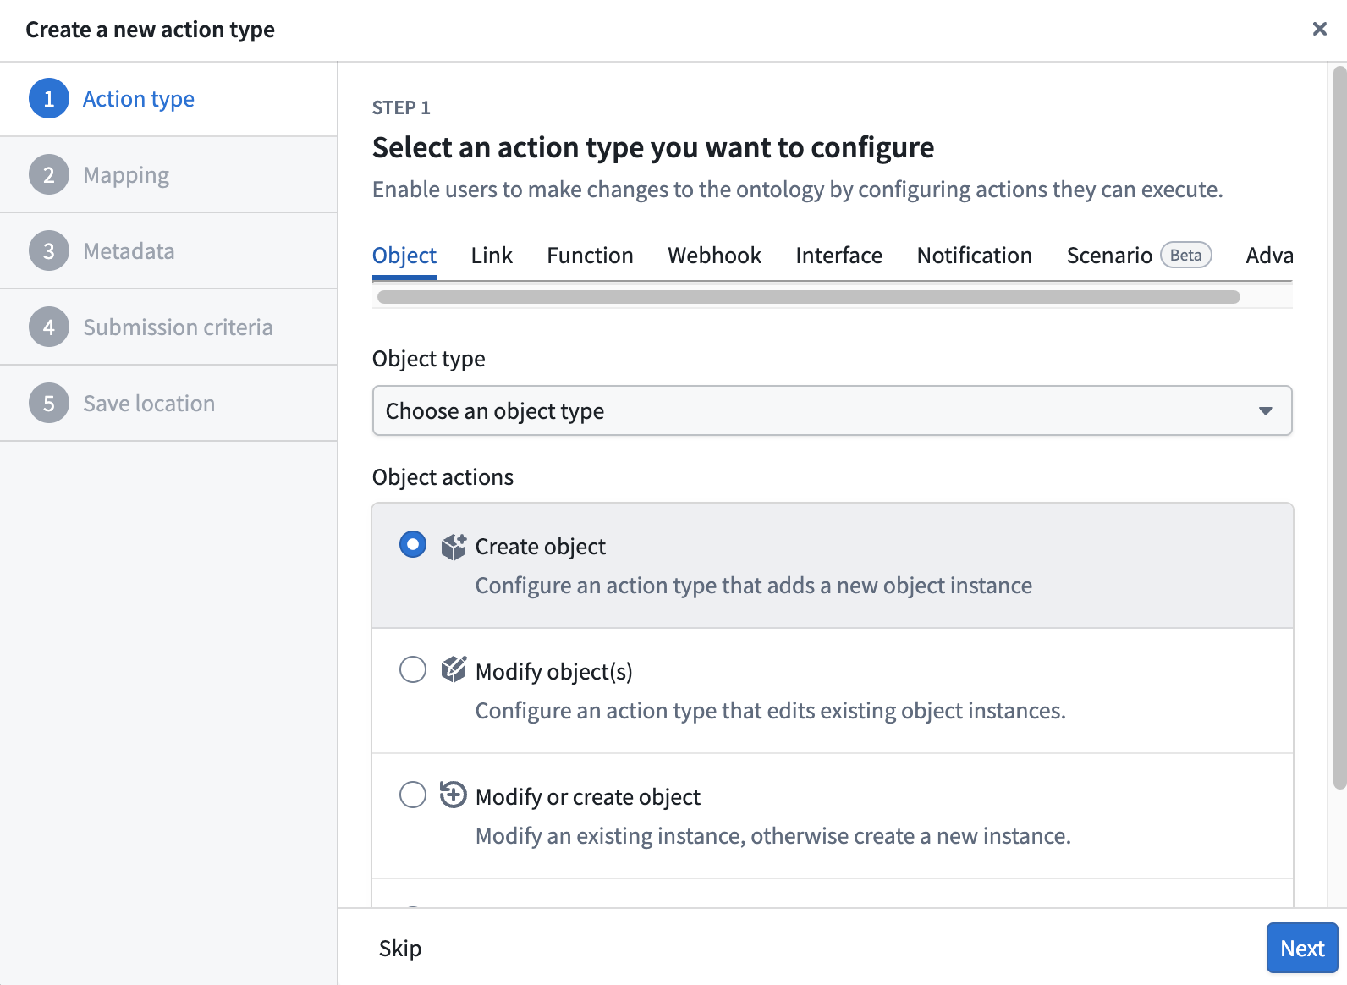The width and height of the screenshot is (1347, 985).
Task: Click the Next button
Action: [1302, 948]
